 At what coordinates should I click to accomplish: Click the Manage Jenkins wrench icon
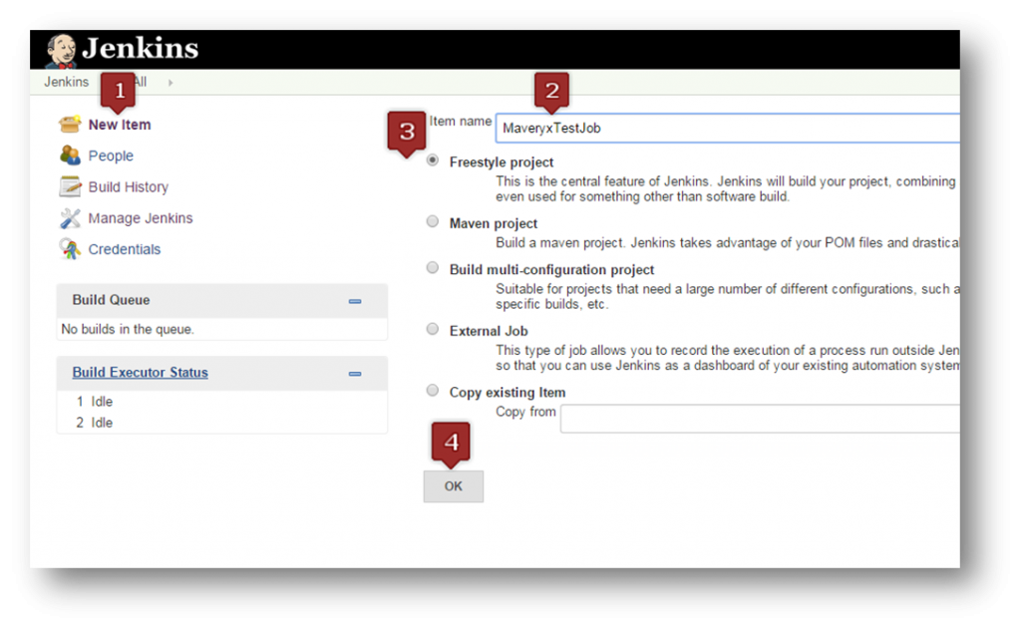pos(72,218)
